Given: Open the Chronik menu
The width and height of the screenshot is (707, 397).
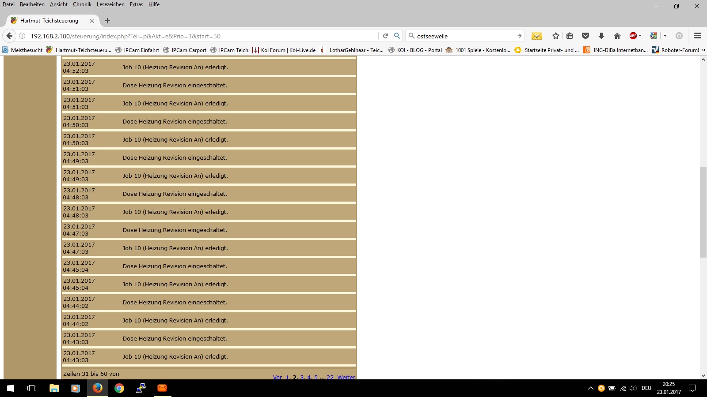Looking at the screenshot, I should coord(82,4).
